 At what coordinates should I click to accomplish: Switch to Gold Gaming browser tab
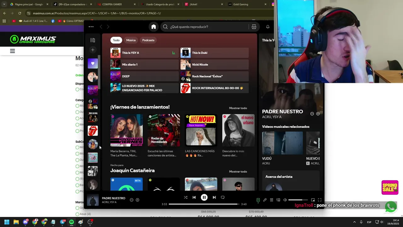[247, 4]
